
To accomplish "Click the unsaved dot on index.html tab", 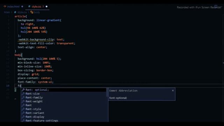I will tap(22, 7).
